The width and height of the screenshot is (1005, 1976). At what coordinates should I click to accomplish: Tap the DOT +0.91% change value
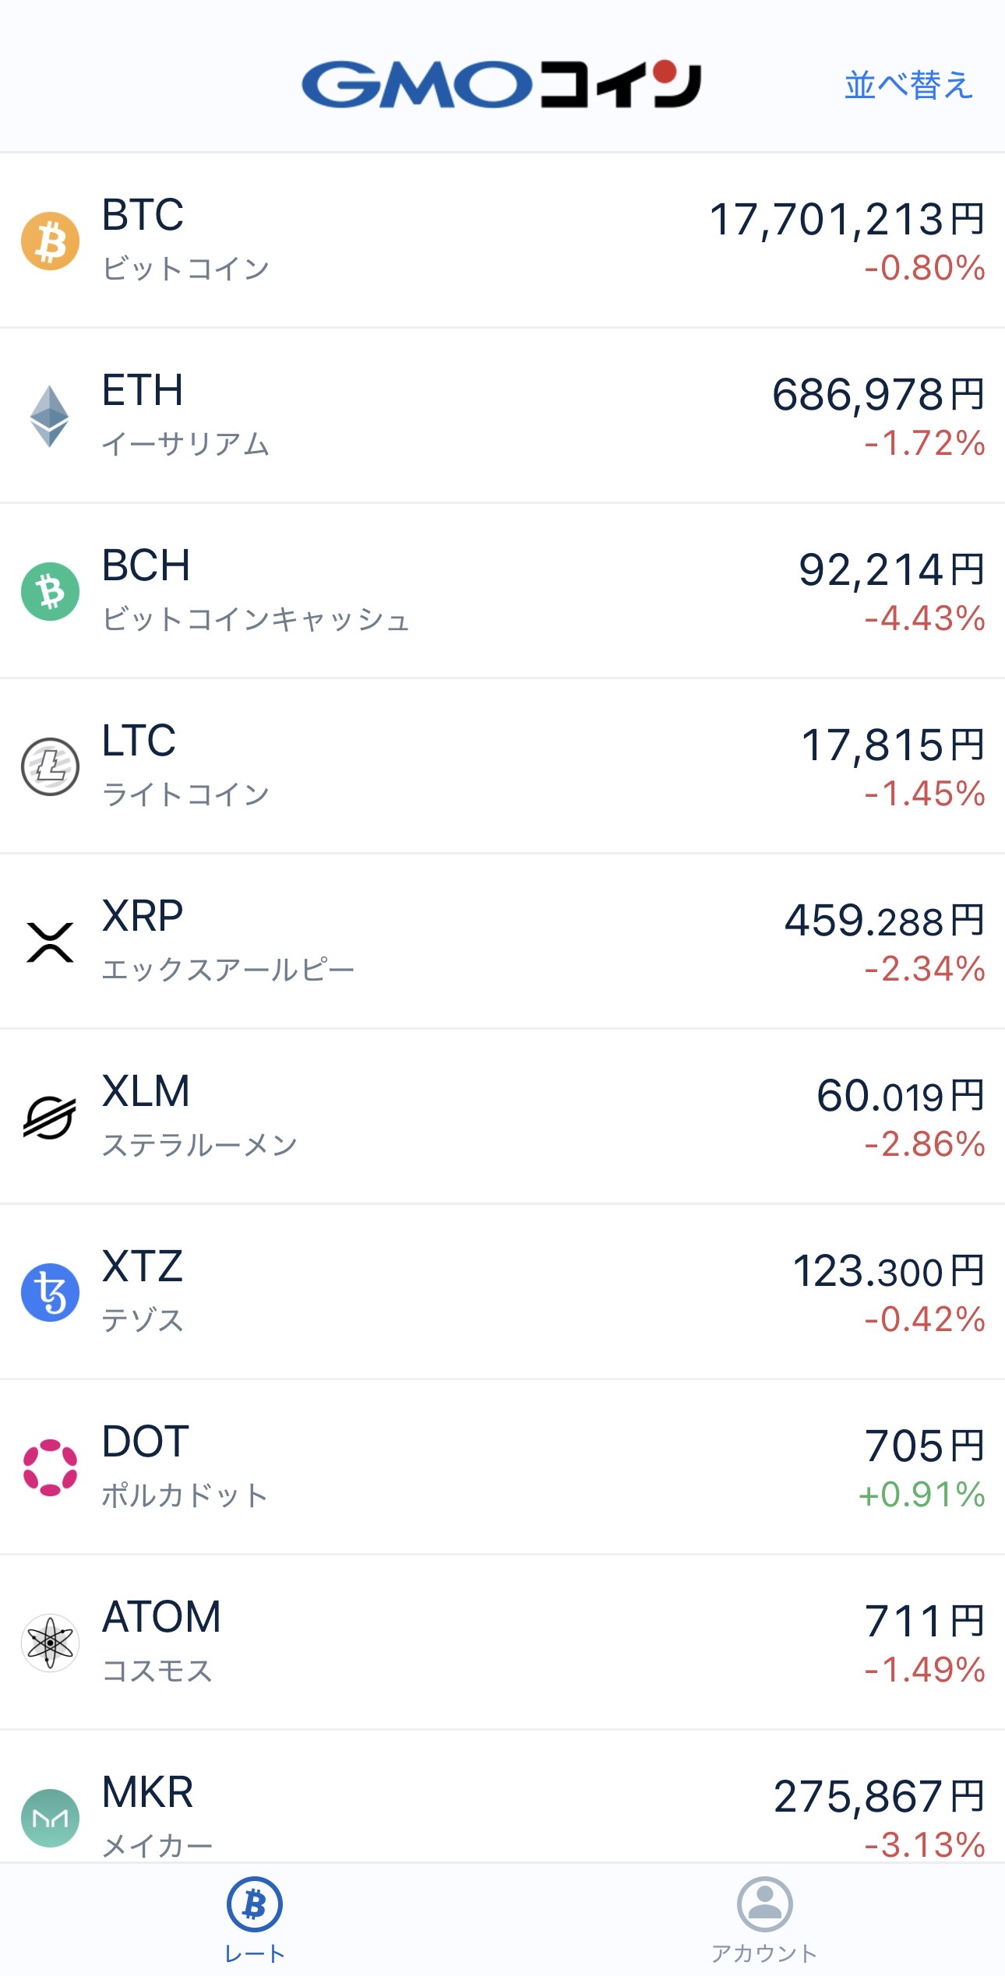[x=922, y=1495]
